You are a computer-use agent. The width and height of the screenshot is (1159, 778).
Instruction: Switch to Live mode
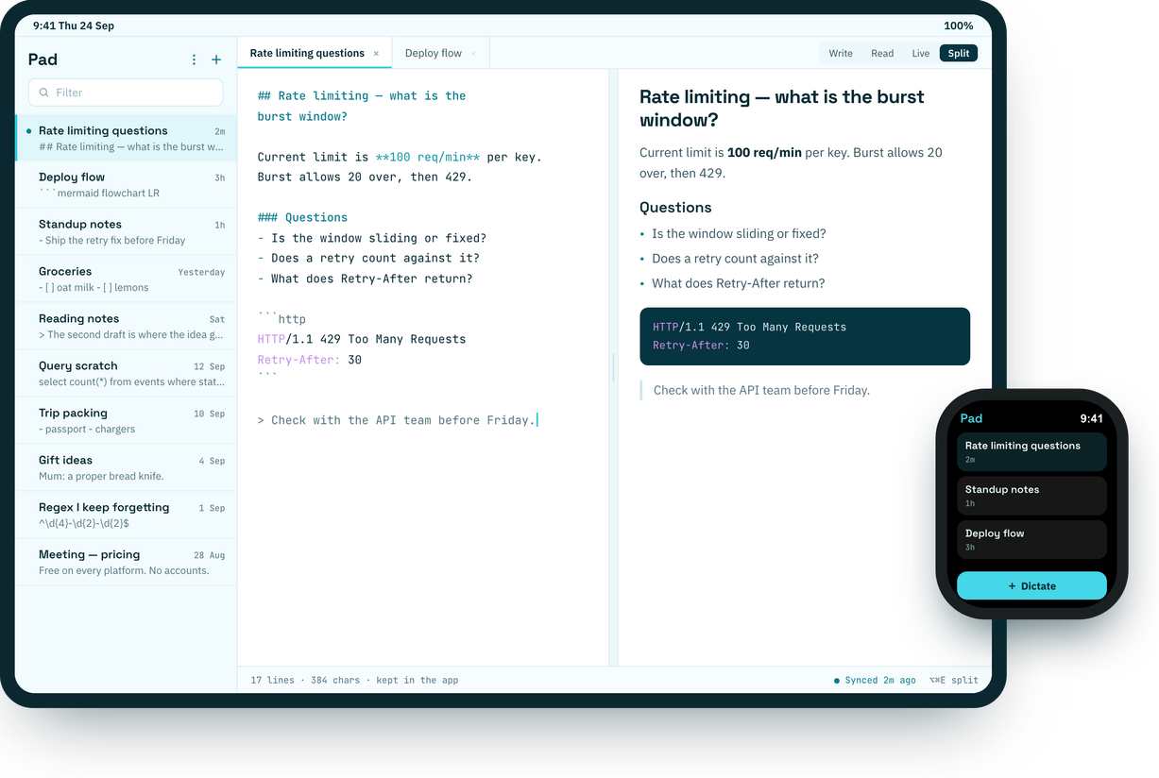920,54
